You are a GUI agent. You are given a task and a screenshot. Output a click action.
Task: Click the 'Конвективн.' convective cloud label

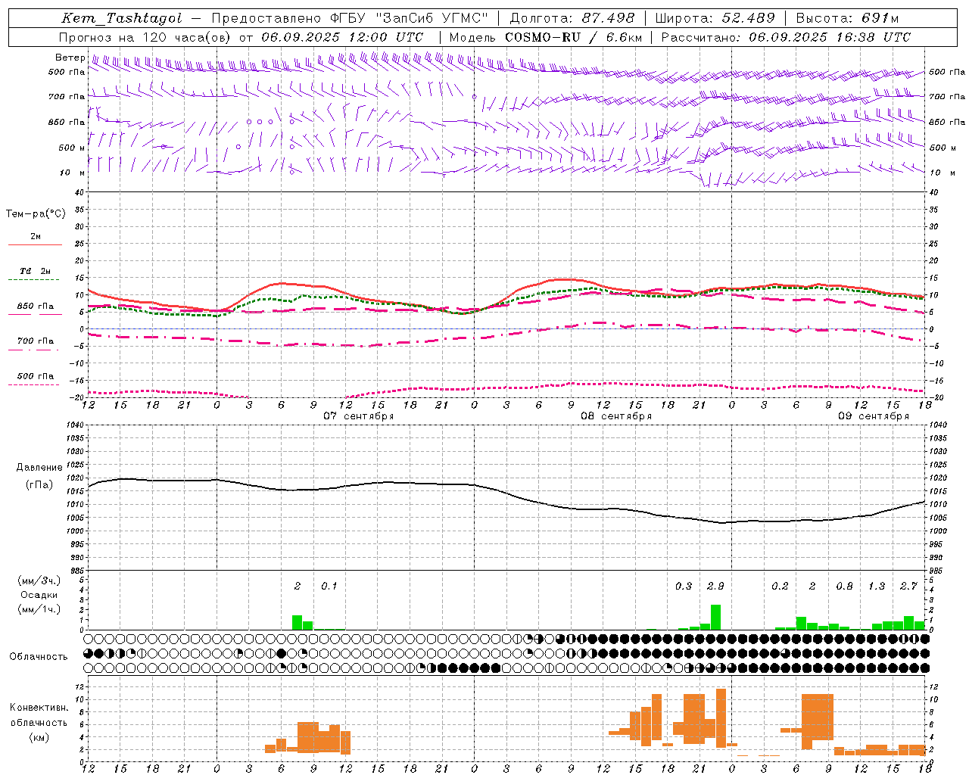[39, 708]
